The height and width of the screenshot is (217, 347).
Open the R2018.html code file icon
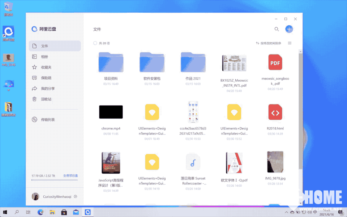(x=275, y=112)
